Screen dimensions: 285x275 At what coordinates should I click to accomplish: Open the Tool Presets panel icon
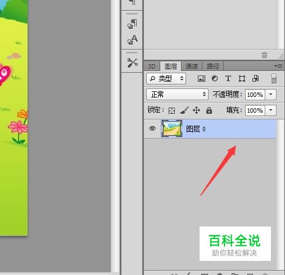[132, 63]
